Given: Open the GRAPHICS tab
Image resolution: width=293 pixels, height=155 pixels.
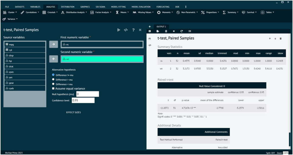Looking at the screenshot, I should (x=85, y=7).
